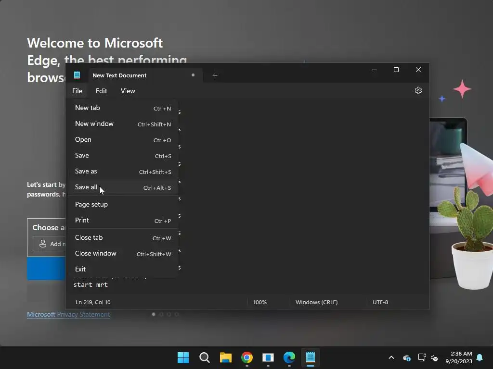Screen dimensions: 493x369
Task: Click the first page dot in Edge welcome
Action: tap(154, 314)
